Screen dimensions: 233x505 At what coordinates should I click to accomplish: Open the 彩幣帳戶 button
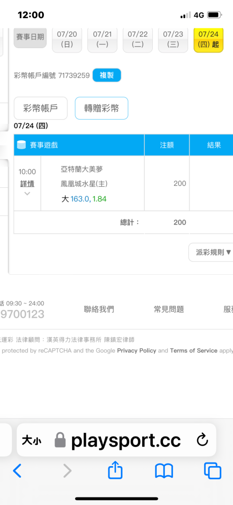tap(40, 108)
